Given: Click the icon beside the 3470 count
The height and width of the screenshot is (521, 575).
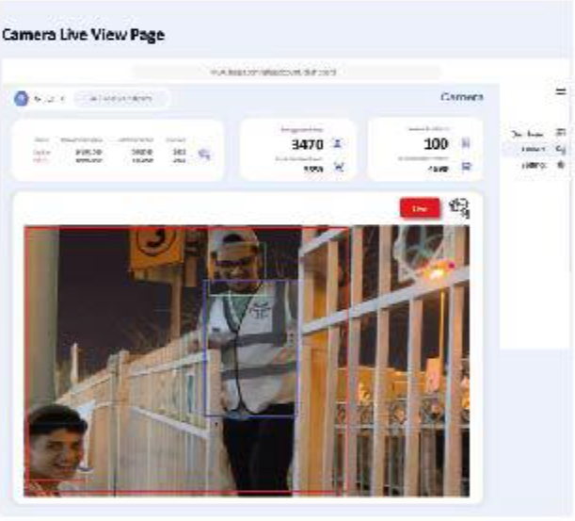Looking at the screenshot, I should (338, 144).
